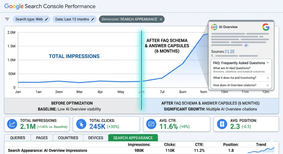Click the 1.8 position value
Screen dimensions: 283x154
[x=231, y=150]
